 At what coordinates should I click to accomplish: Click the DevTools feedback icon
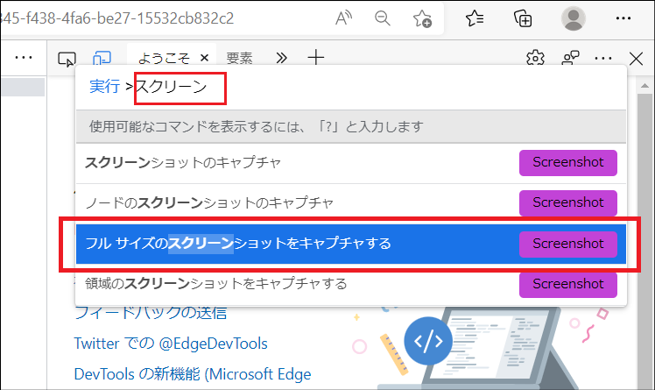570,59
